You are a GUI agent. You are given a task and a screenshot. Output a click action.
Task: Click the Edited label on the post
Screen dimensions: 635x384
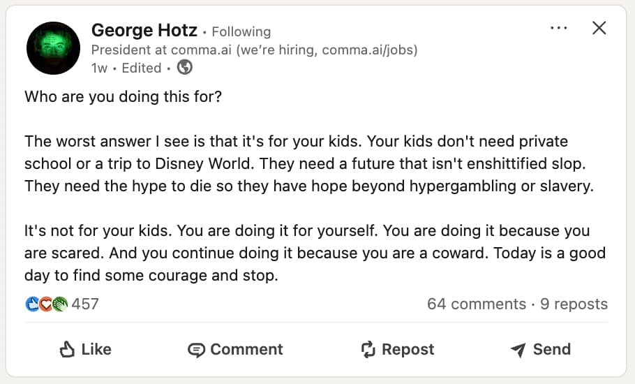pyautogui.click(x=142, y=68)
